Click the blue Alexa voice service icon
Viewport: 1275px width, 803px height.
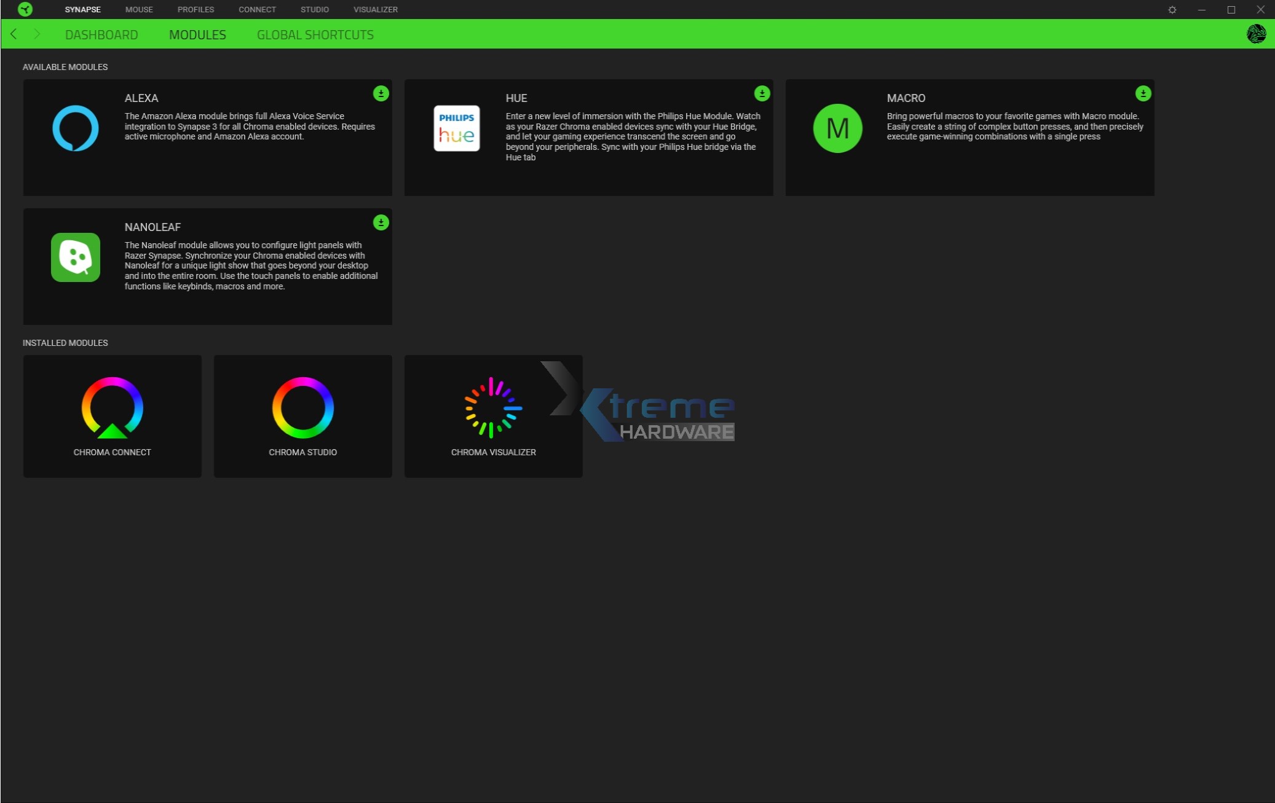tap(75, 128)
